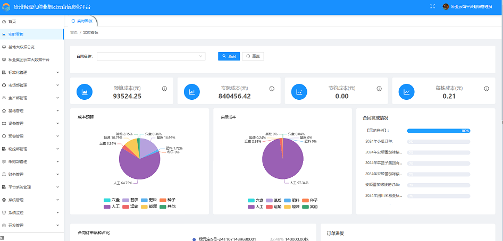Image resolution: width=503 pixels, height=241 pixels.
Task: Click the 重置 reset button
Action: click(x=253, y=56)
